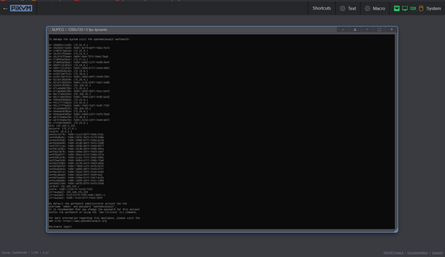Expand the Macro dropdown menu
Image resolution: width=445 pixels, height=257 pixels.
379,8
